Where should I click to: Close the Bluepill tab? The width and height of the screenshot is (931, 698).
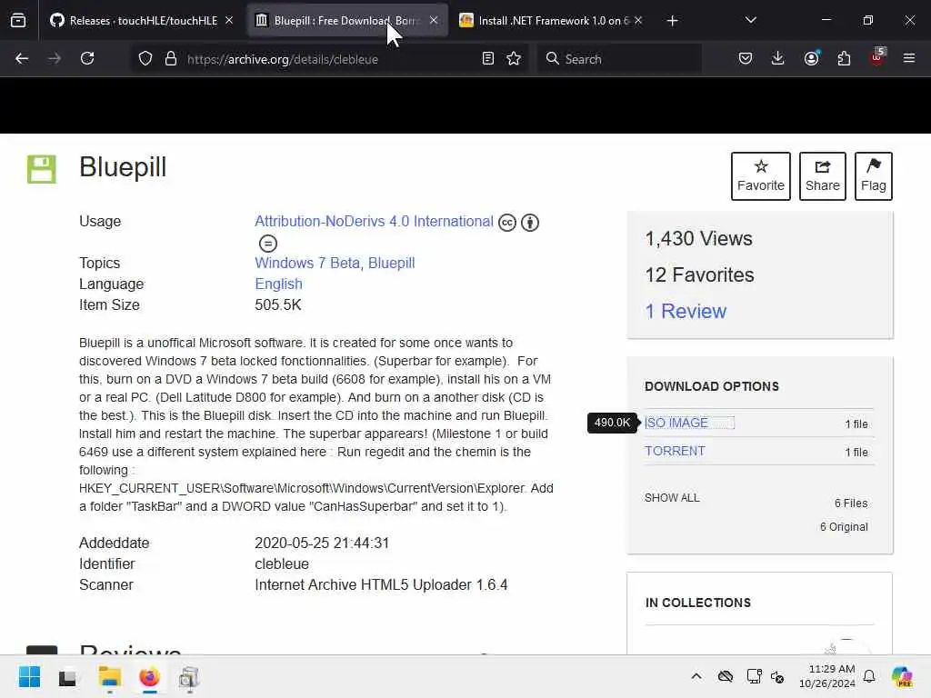434,20
